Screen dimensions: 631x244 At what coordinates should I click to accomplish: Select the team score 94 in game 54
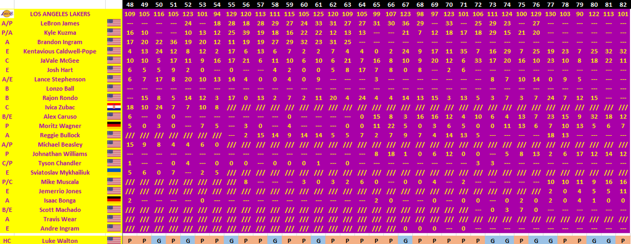pos(217,14)
